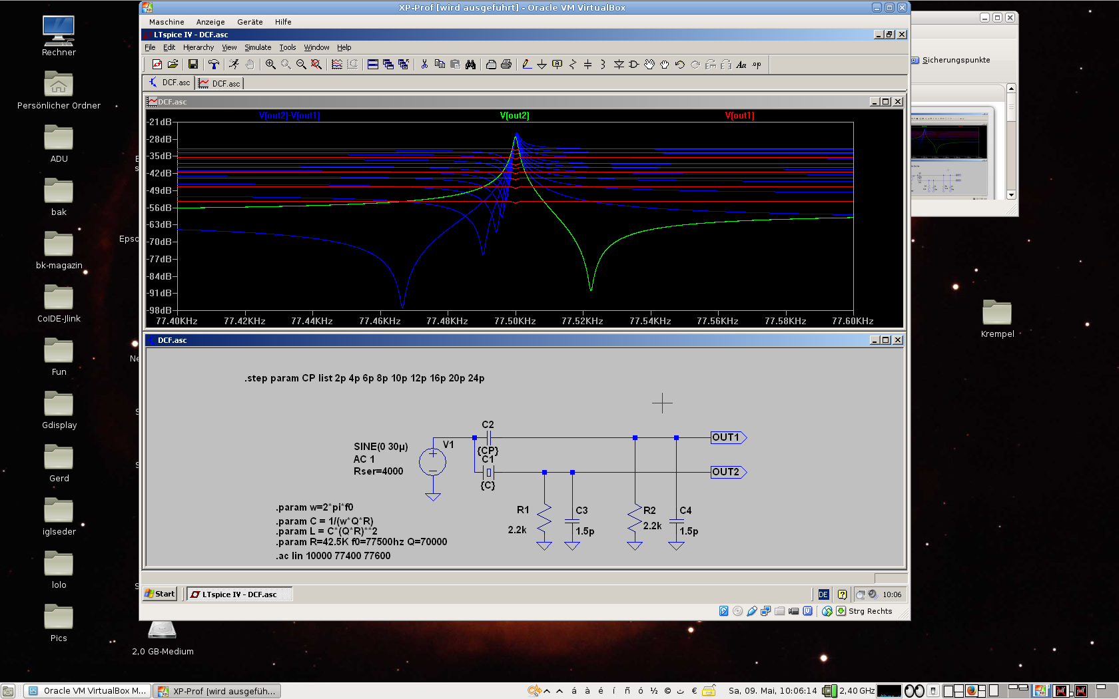Open the Krempel desktop folder

coord(997,318)
